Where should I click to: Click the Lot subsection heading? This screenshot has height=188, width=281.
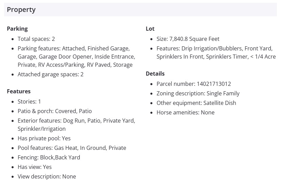tap(150, 29)
